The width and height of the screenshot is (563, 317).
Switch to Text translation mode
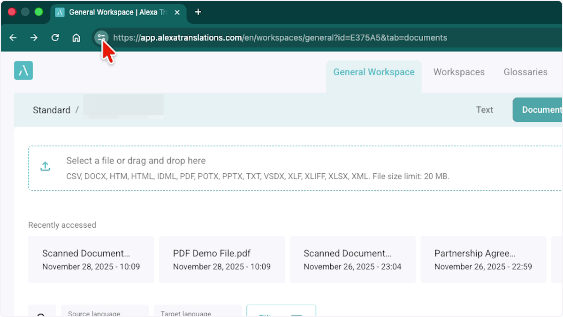pos(484,110)
